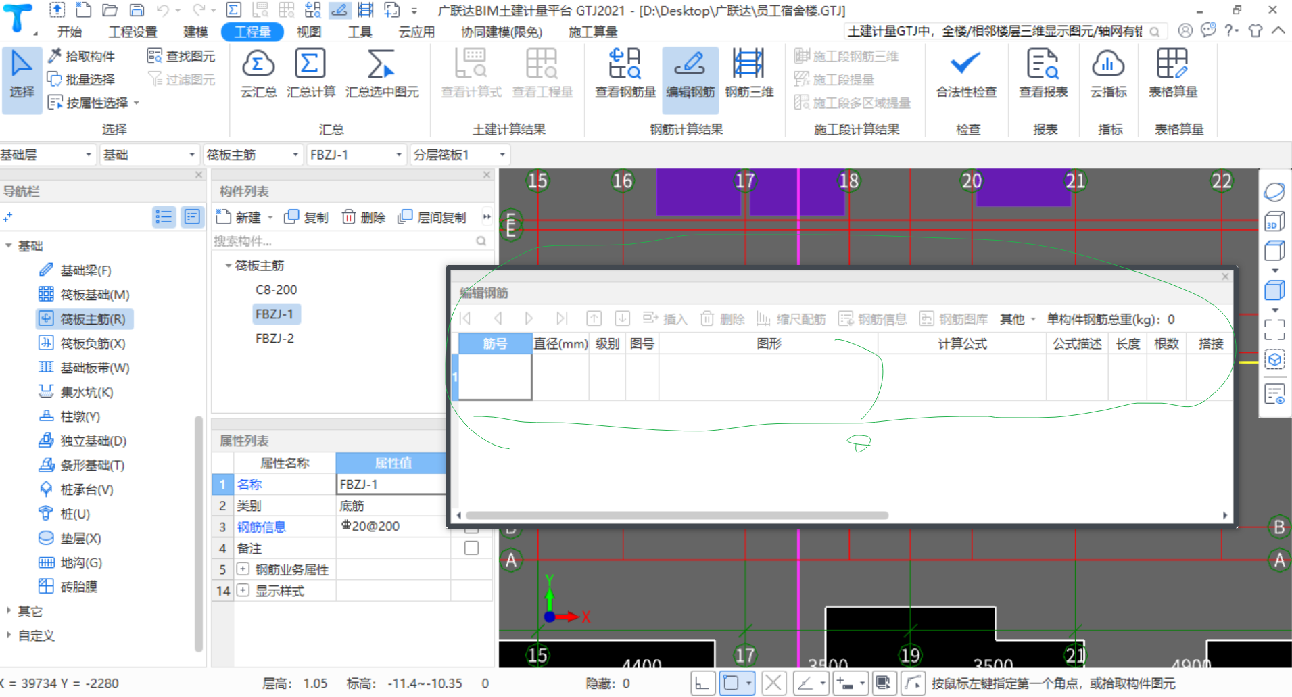Click 汇总选中图元 icon
The width and height of the screenshot is (1292, 697).
[382, 73]
